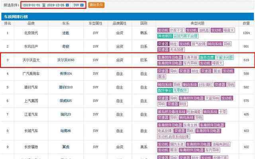The height and width of the screenshot is (159, 255).
Task: Select the 车系 column header
Action: [66, 23]
